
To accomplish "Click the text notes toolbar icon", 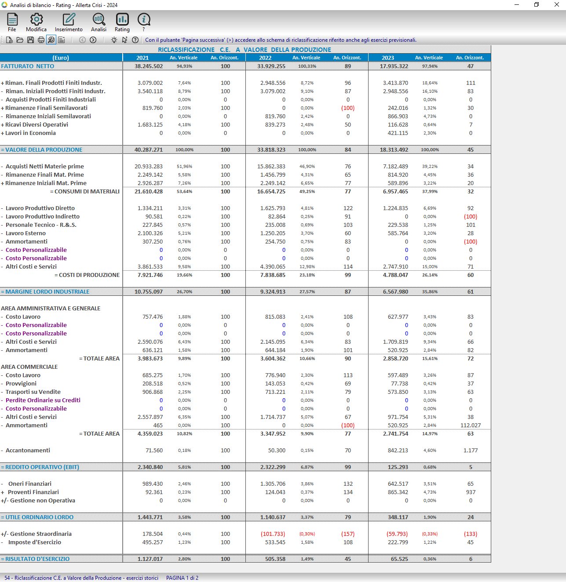I will pos(62,40).
